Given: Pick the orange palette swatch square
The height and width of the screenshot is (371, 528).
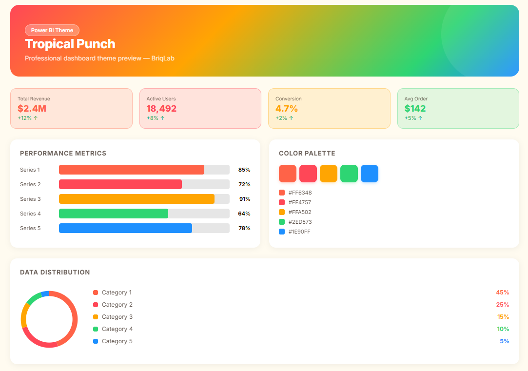Looking at the screenshot, I should [x=329, y=174].
